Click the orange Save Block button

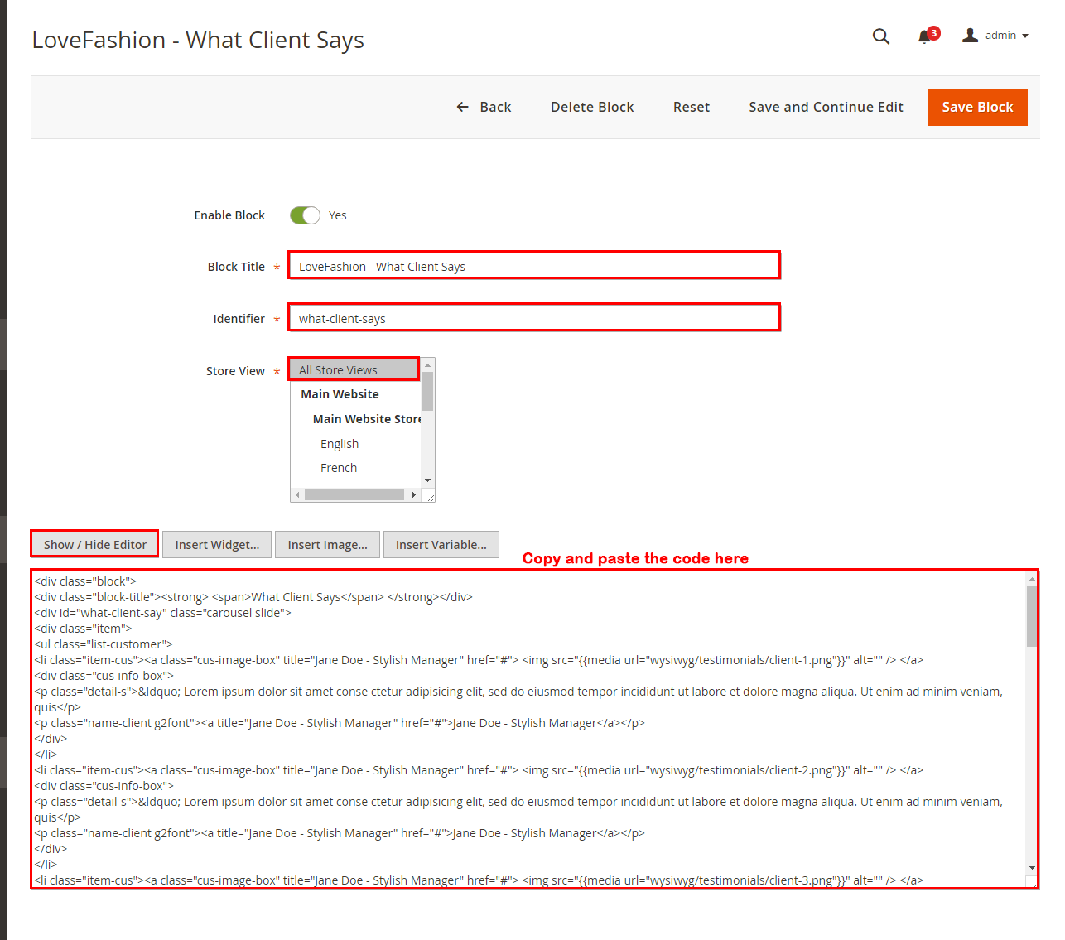(x=977, y=107)
